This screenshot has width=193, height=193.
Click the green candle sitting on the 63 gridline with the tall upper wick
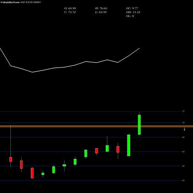(x=107, y=149)
